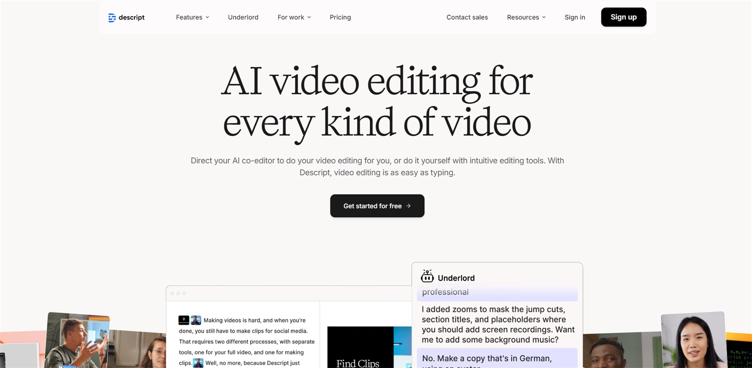Viewport: 752px width, 368px height.
Task: Click the Contact sales link
Action: (467, 17)
